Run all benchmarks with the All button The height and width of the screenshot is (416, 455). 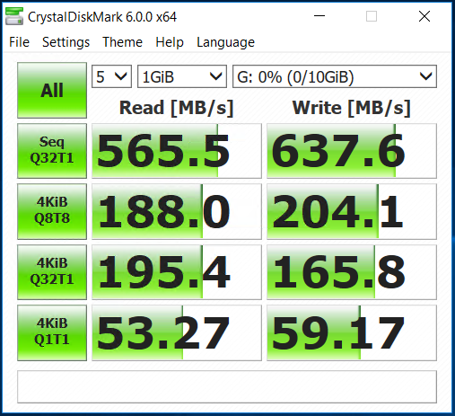[52, 90]
